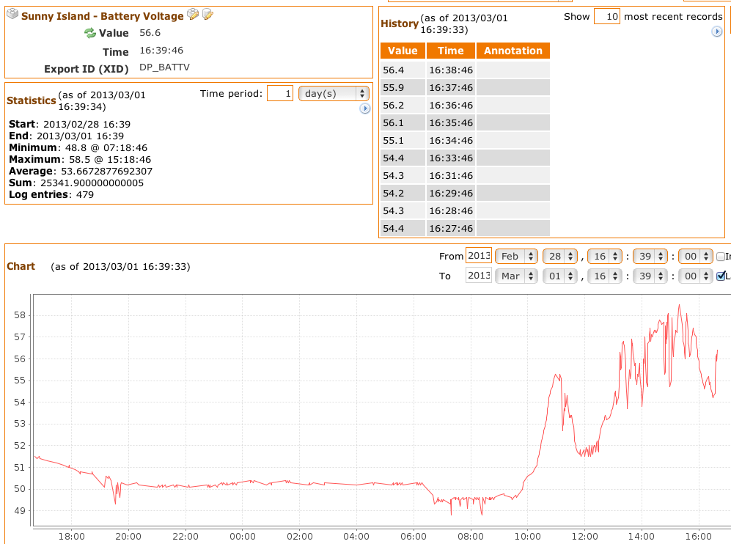
Task: Click the Sunny Island - Battery Voltage title
Action: pos(103,16)
